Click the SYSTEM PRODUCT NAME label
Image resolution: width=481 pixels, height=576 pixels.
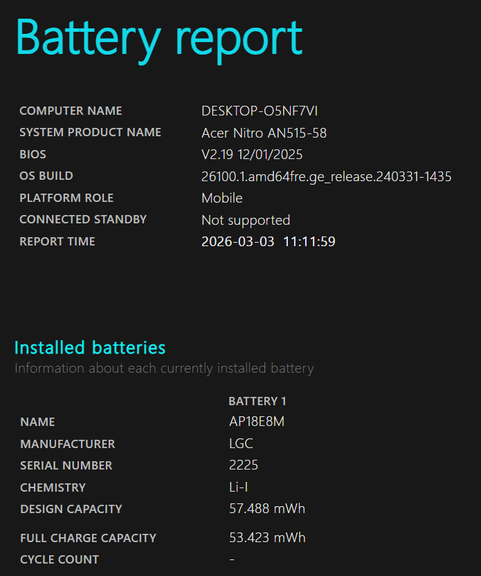coord(90,132)
